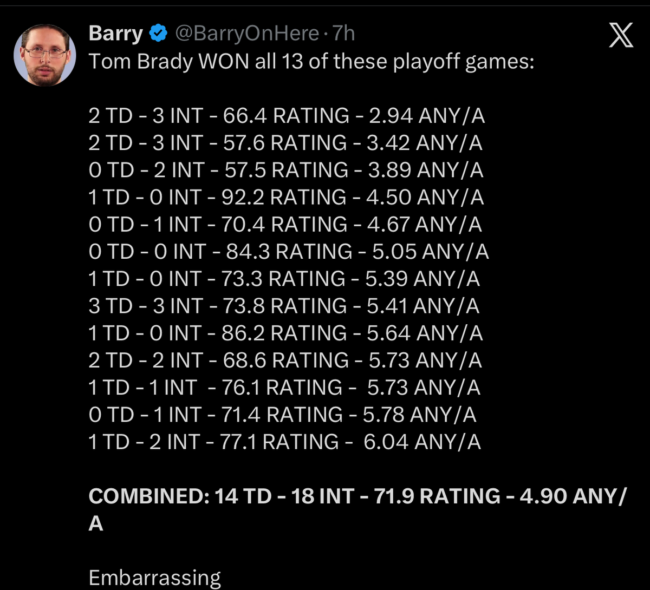Click the 'Tom Brady WON all 13' headline text
Viewport: 650px width, 590px height.
(x=311, y=62)
